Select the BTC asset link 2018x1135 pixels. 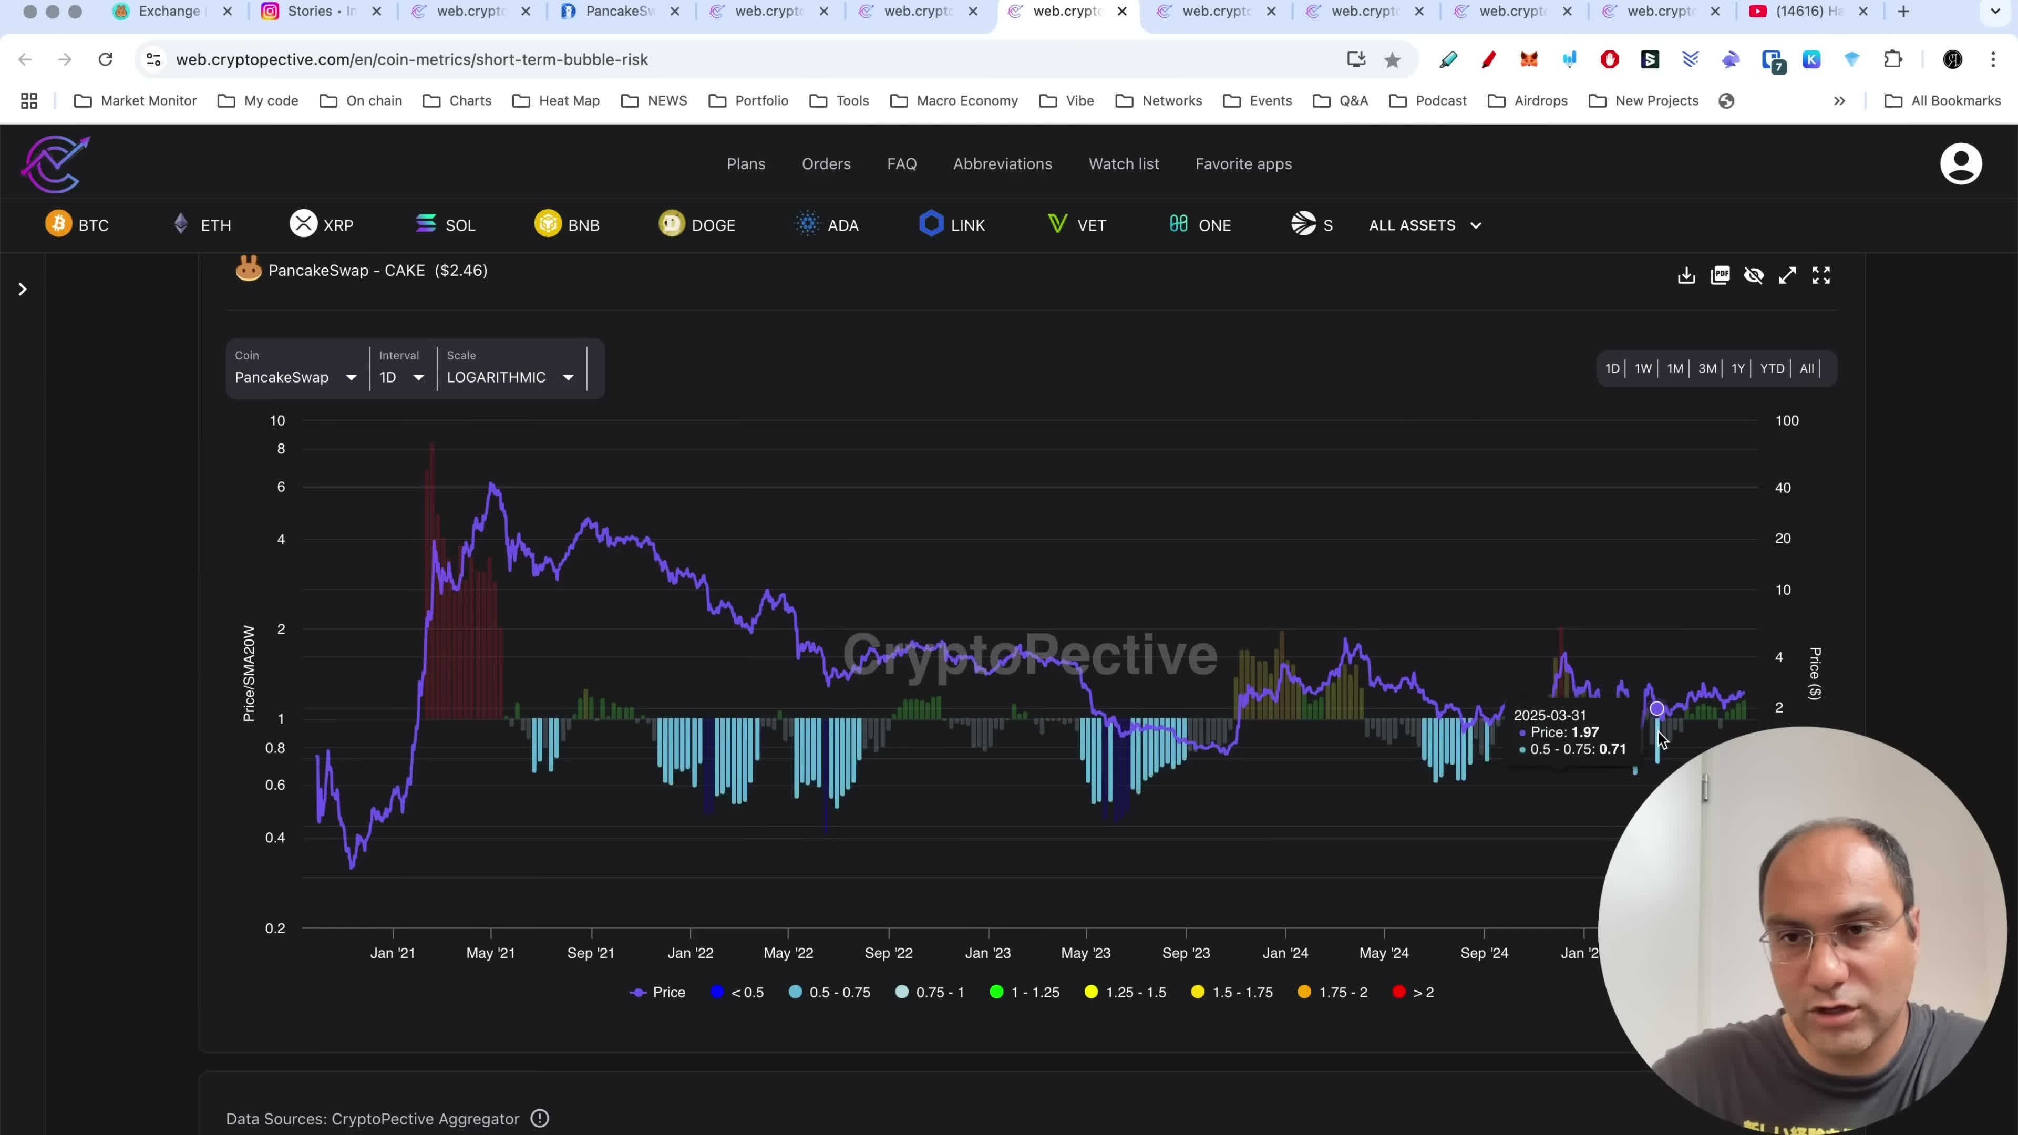pos(78,225)
